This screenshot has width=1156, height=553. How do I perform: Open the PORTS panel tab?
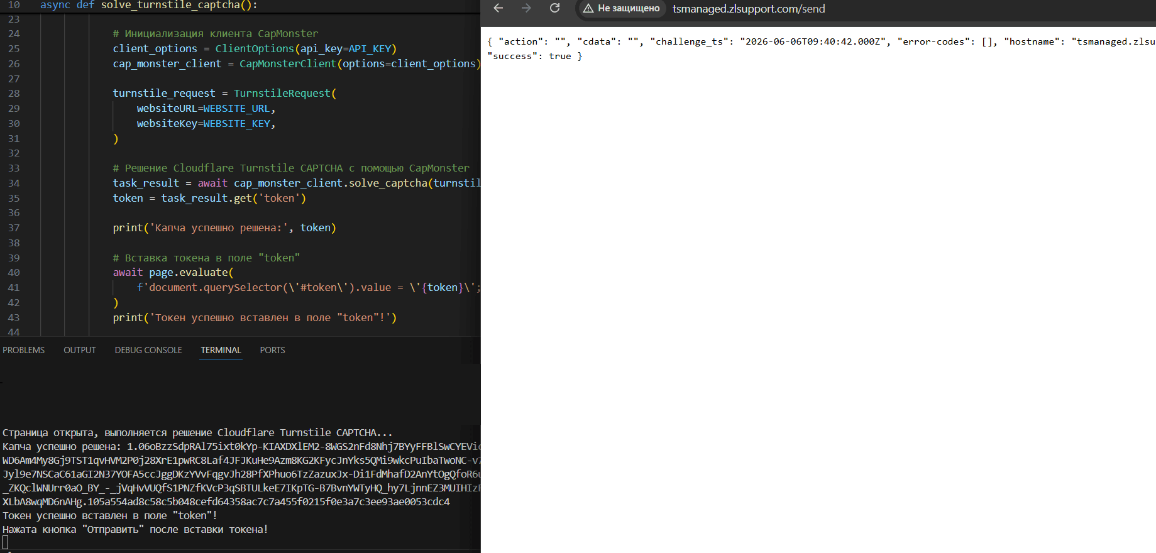pyautogui.click(x=272, y=350)
